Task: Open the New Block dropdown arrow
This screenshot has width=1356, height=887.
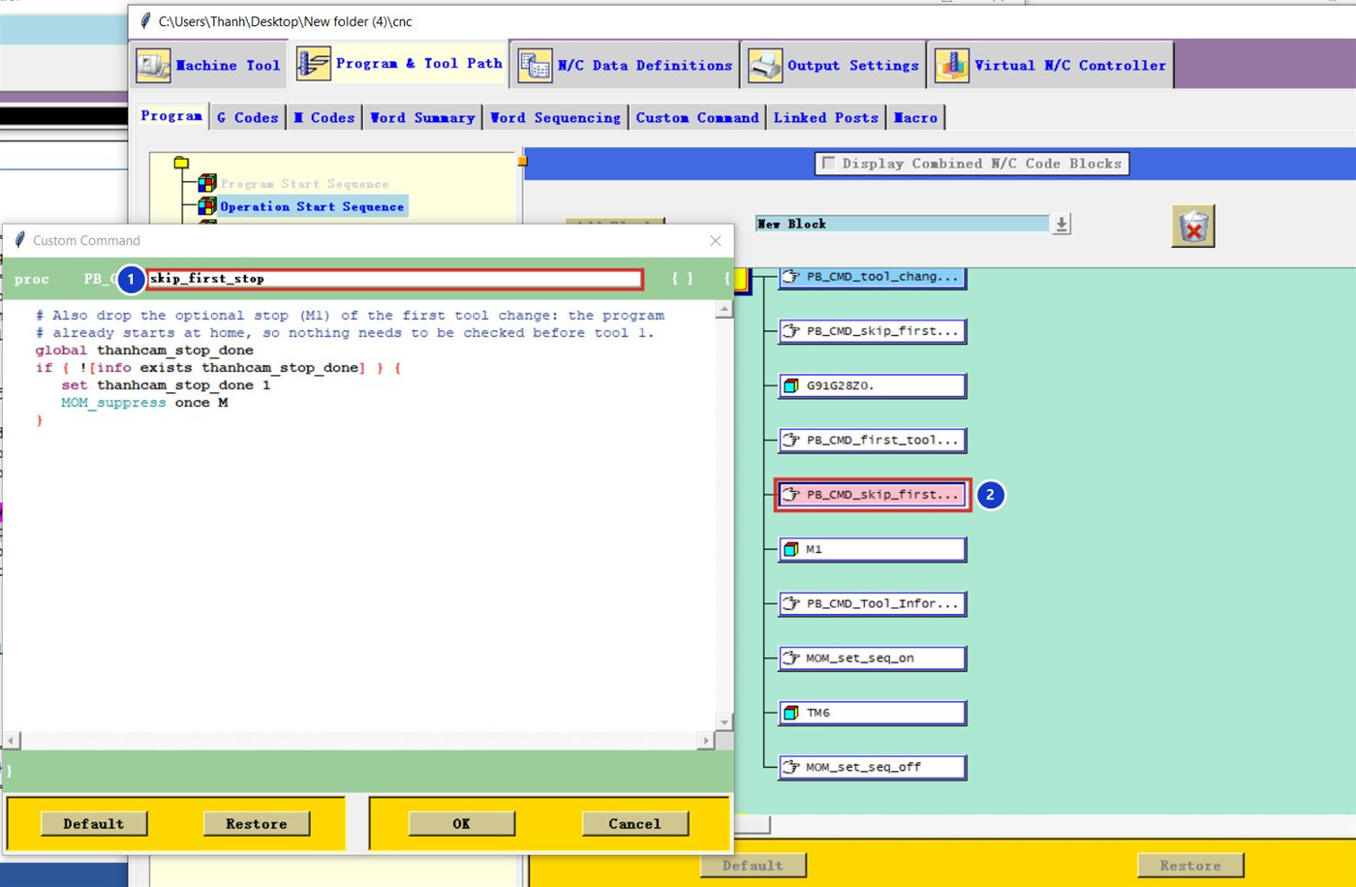Action: tap(1062, 225)
